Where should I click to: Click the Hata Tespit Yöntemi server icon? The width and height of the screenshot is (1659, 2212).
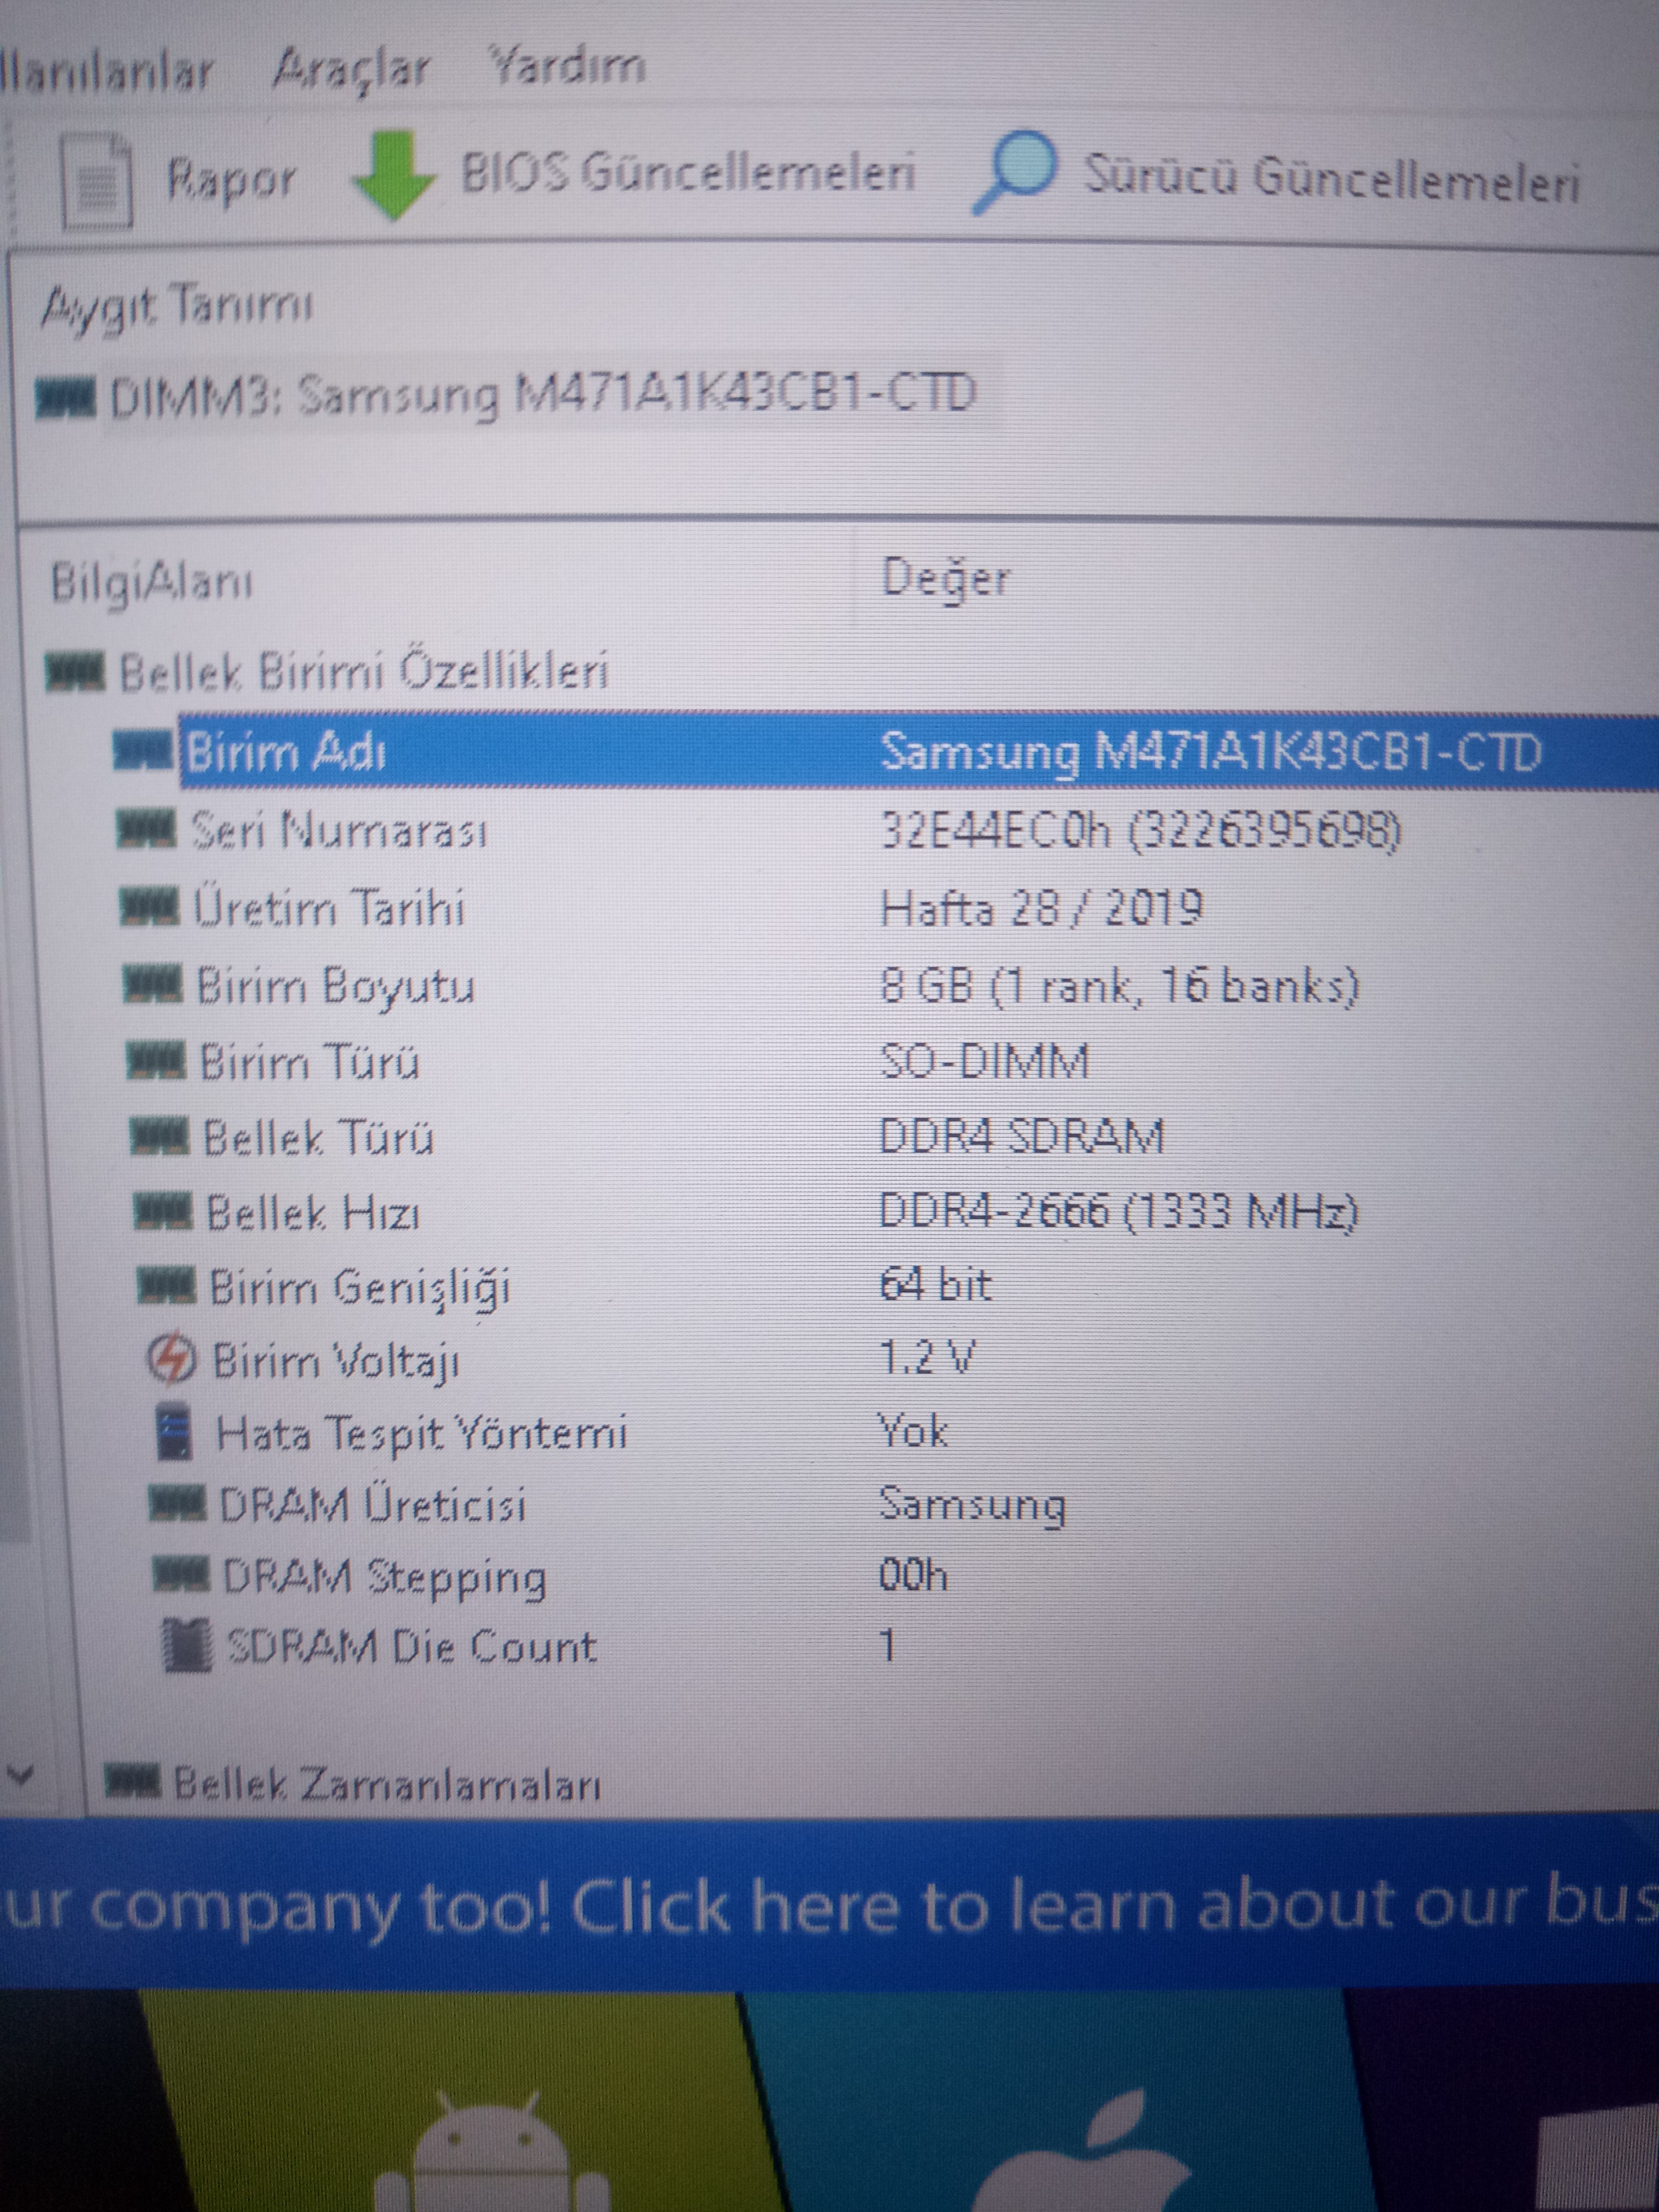coord(174,1431)
